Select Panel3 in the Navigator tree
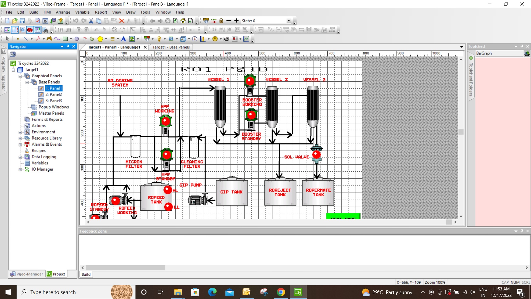This screenshot has height=299, width=531. 53,101
